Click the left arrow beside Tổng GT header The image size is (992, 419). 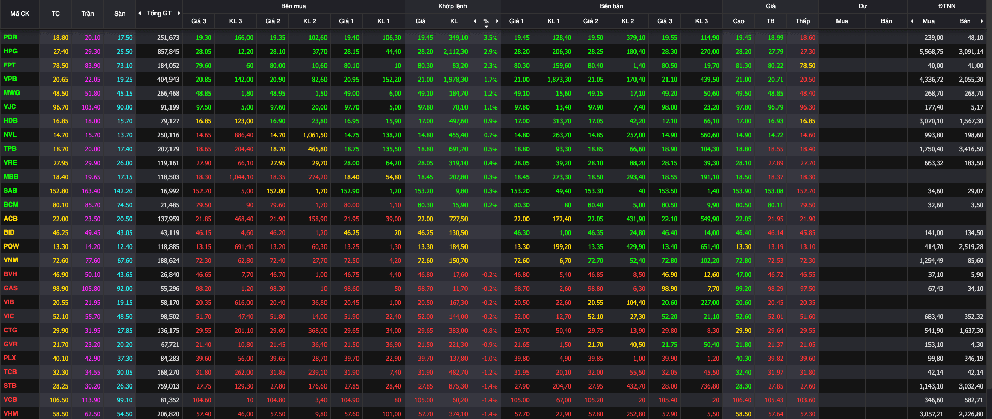[x=139, y=13]
